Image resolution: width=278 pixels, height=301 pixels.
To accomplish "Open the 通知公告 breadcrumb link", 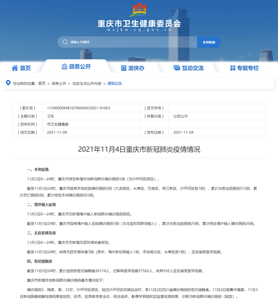I will 115,83.
